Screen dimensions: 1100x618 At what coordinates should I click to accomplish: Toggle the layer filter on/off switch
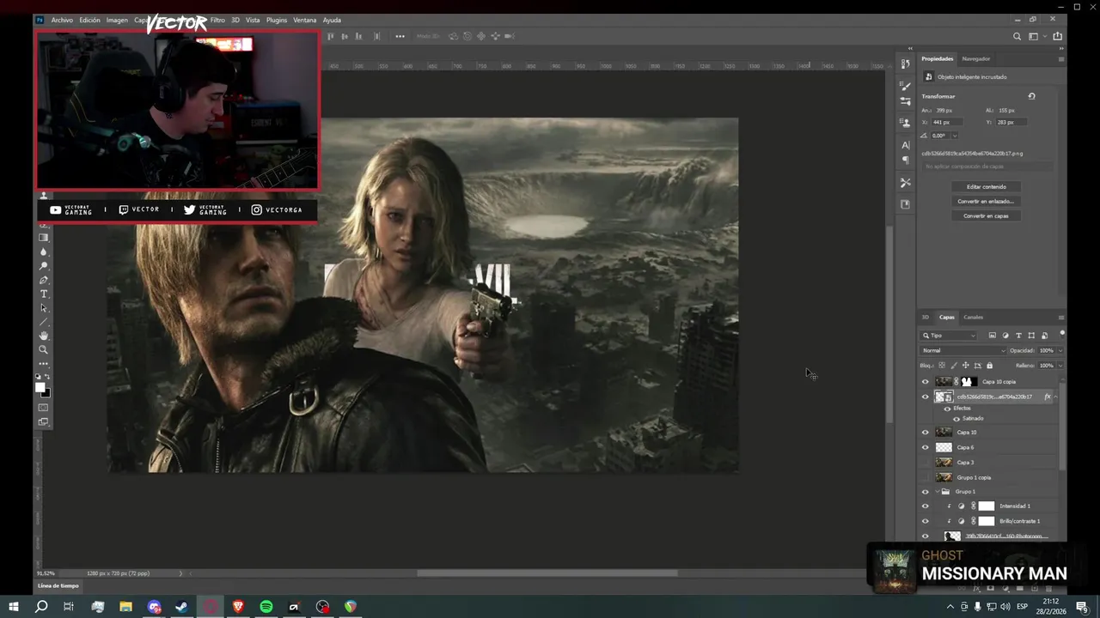click(x=1062, y=333)
